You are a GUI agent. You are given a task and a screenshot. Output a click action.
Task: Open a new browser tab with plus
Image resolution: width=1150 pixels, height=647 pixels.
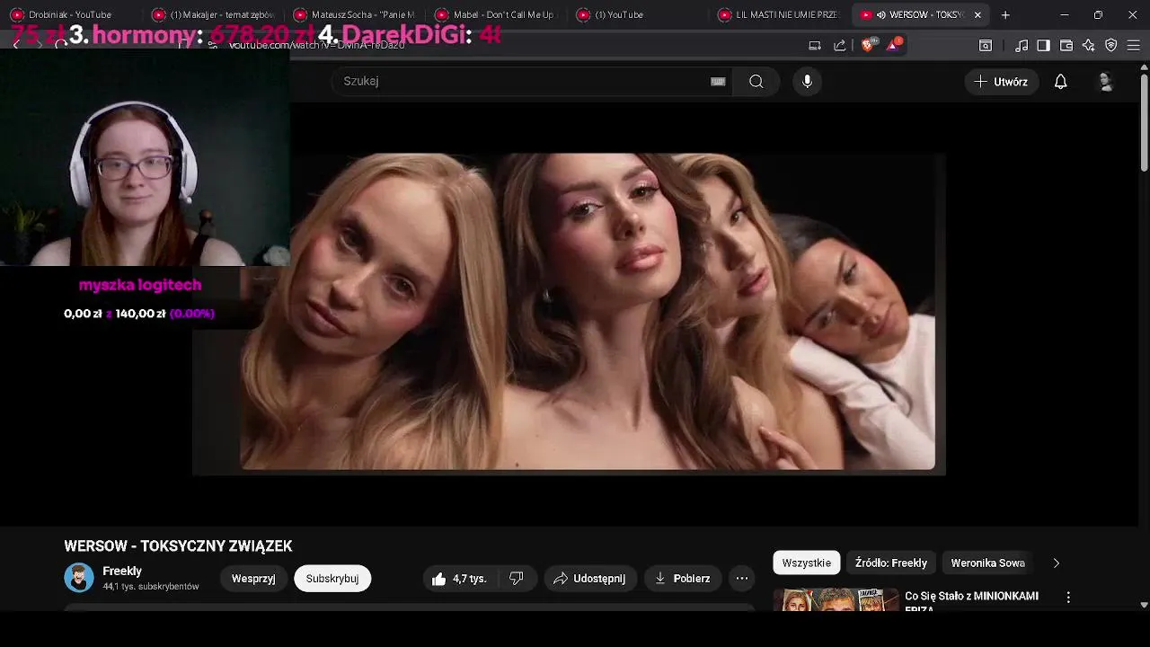[1005, 15]
